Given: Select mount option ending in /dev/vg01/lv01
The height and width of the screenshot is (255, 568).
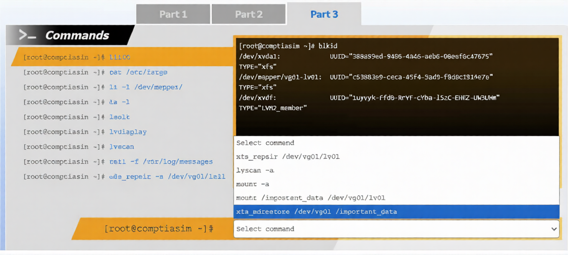Looking at the screenshot, I should [310, 198].
